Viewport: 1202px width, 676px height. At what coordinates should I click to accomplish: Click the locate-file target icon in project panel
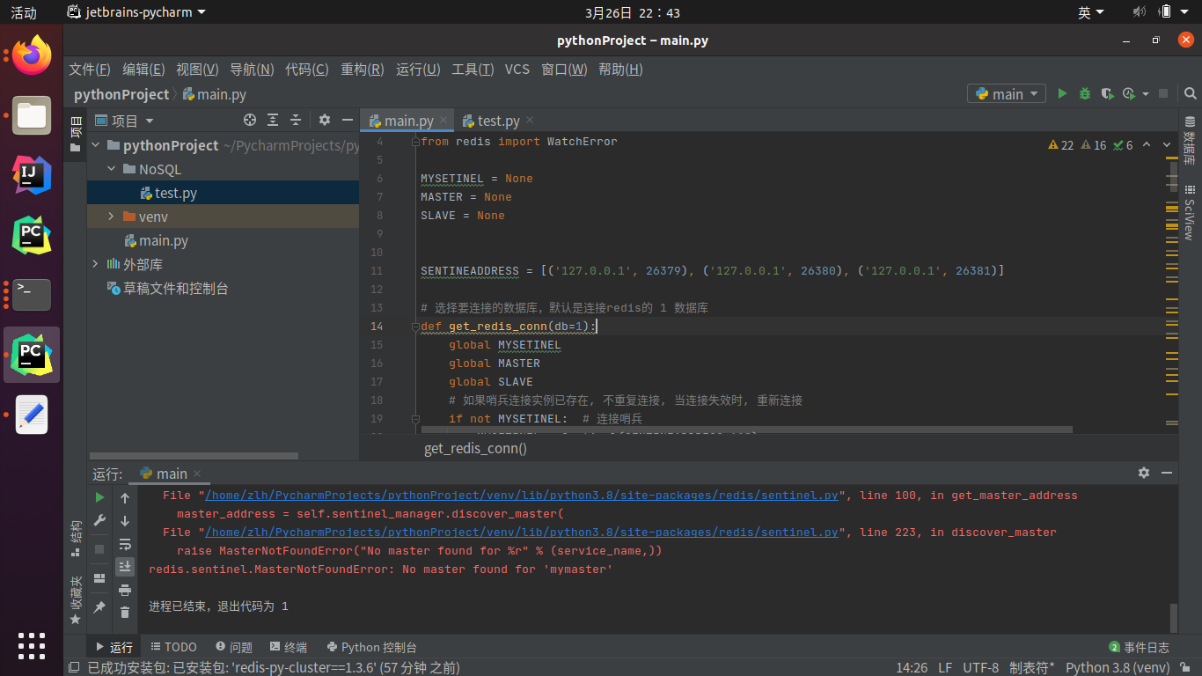[x=250, y=121]
